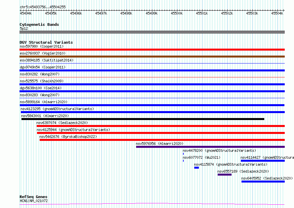Click the 45494k ruler tick label
This screenshot has height=208, width=294.
tap(26, 13)
